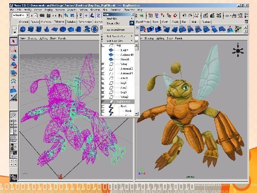This screenshot has width=257, height=193.
Task: Toggle expand box beside Leg3 node
Action: pyautogui.click(x=103, y=93)
